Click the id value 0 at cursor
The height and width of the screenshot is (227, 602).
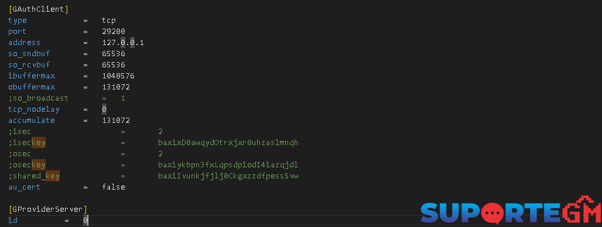tap(85, 221)
